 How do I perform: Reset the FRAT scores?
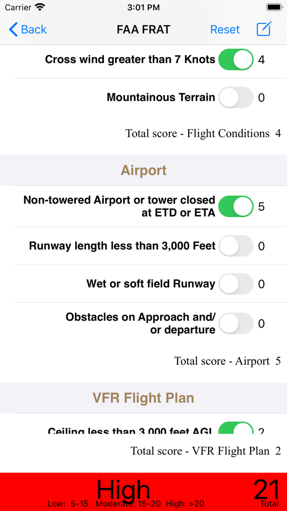[225, 30]
